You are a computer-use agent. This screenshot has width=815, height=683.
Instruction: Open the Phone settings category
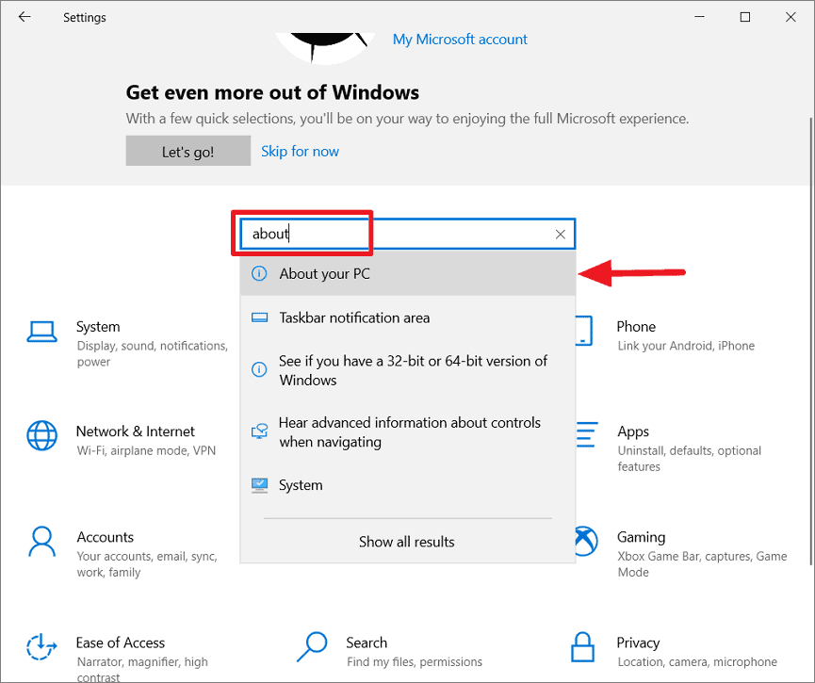click(x=666, y=335)
